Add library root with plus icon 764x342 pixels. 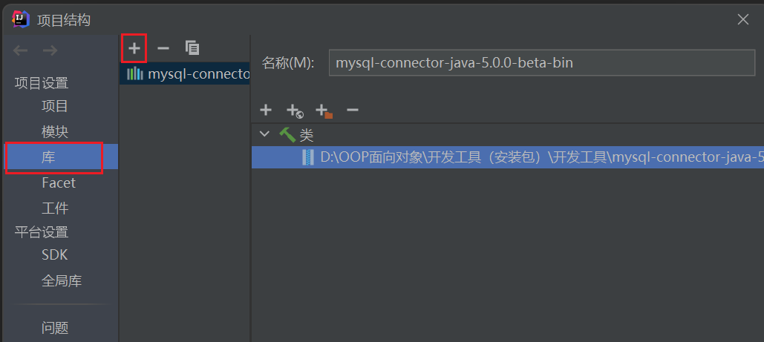(266, 110)
